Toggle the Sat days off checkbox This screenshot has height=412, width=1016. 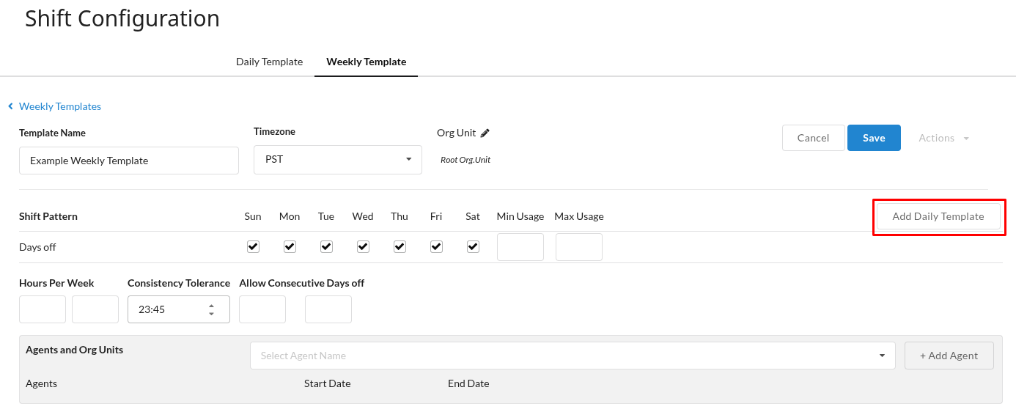pyautogui.click(x=473, y=247)
